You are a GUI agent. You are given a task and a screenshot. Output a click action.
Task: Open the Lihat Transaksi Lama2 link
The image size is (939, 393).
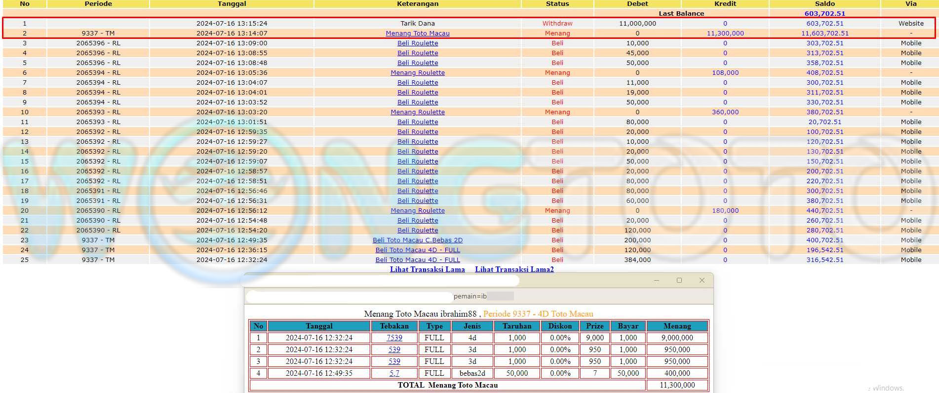point(514,269)
